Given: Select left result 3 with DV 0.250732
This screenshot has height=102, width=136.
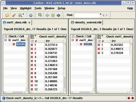Looking at the screenshot, I should [x=47, y=53].
